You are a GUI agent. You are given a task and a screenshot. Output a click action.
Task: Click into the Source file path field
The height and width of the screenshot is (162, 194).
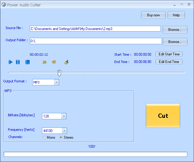click(95, 29)
